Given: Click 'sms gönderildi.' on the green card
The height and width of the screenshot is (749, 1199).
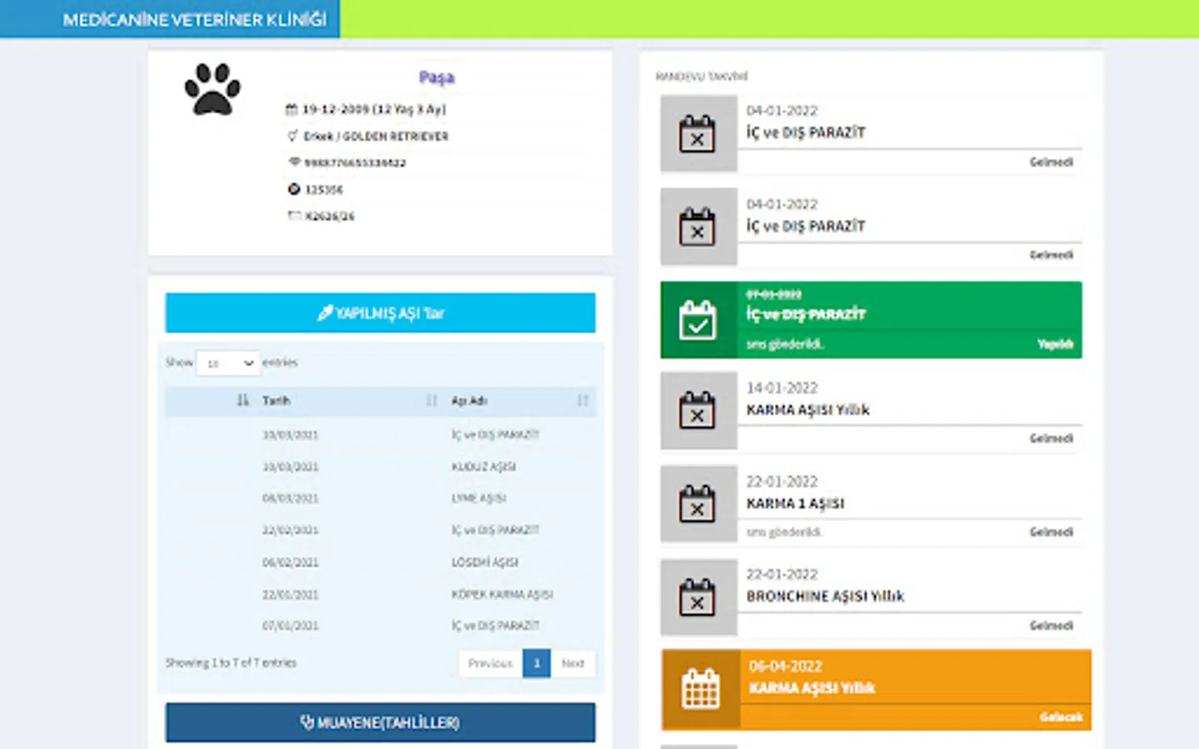Looking at the screenshot, I should (785, 344).
